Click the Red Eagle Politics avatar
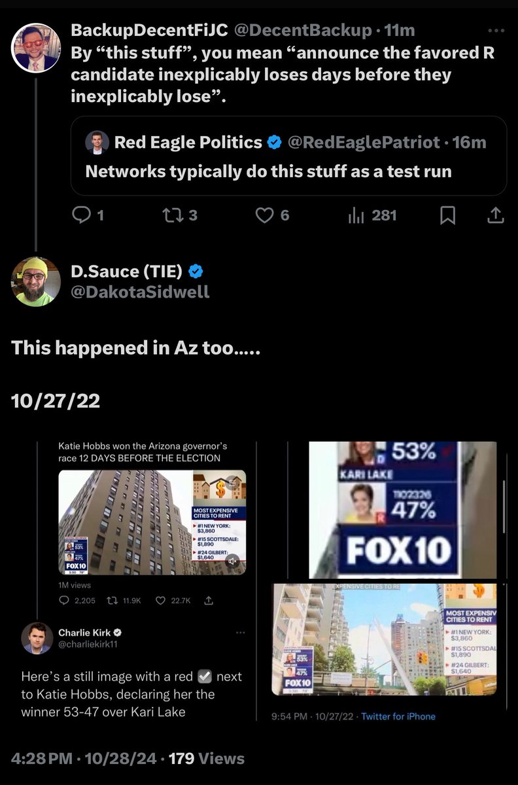 coord(97,142)
